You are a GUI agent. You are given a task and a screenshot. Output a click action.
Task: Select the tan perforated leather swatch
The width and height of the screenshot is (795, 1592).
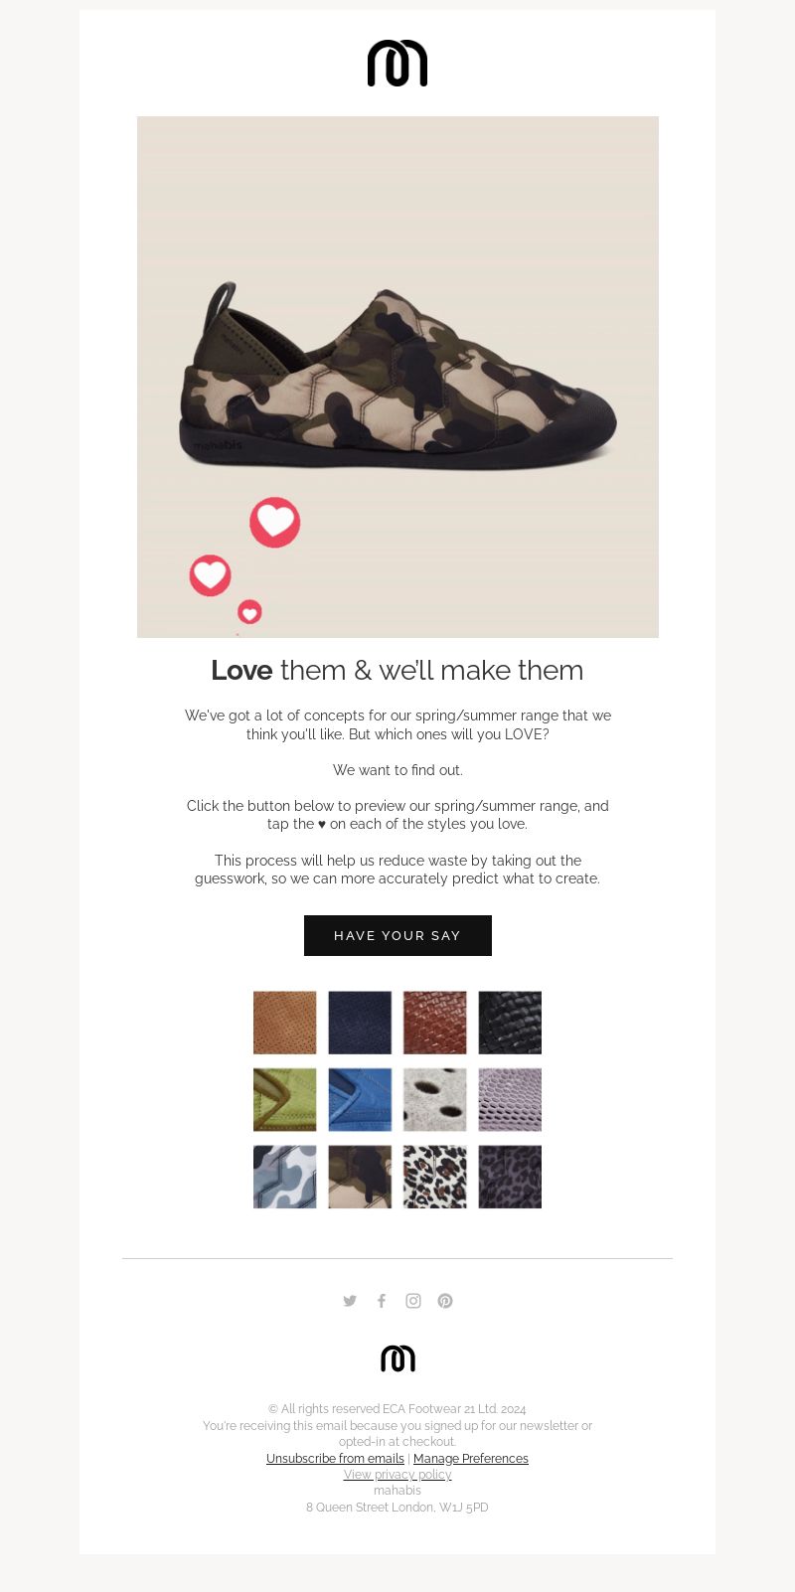coord(285,1023)
